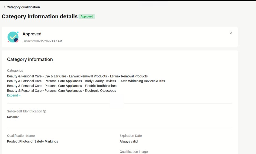Click the back chevron beside Category qualification
Image resolution: width=256 pixels, height=154 pixels.
tap(4, 7)
